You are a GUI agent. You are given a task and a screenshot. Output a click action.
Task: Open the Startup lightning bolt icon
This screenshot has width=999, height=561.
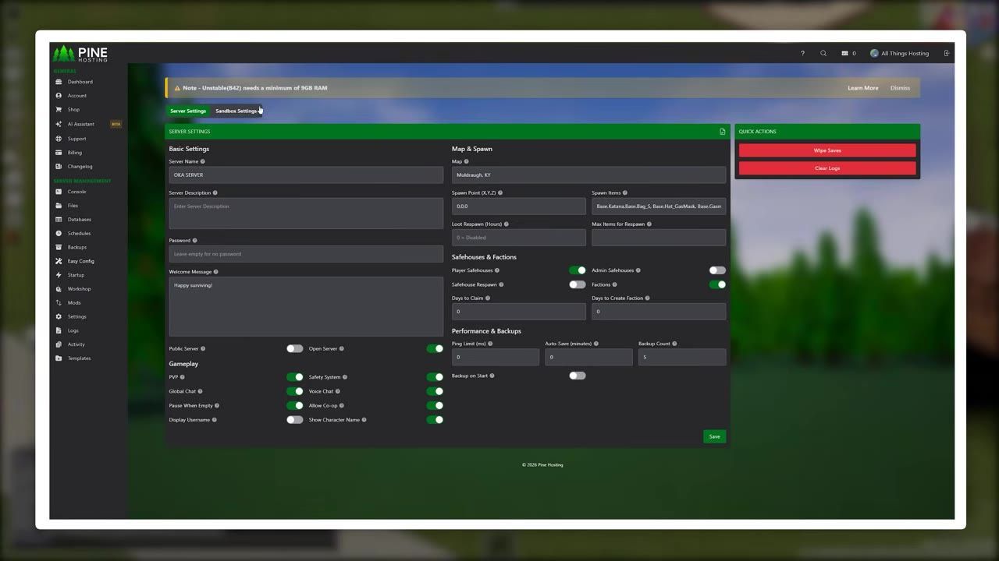[59, 275]
